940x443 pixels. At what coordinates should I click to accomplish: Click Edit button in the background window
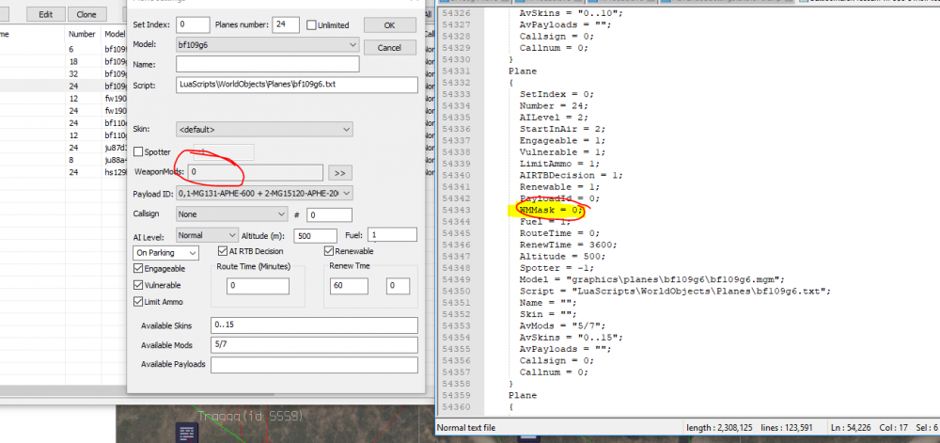click(x=45, y=14)
